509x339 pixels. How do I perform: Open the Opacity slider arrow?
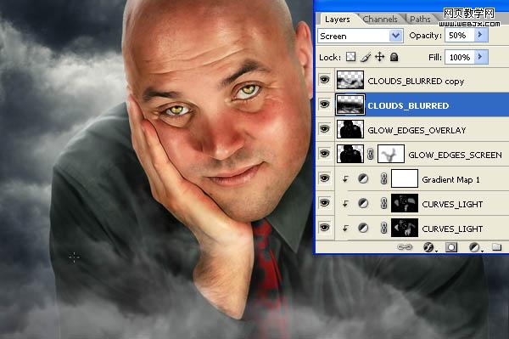481,35
